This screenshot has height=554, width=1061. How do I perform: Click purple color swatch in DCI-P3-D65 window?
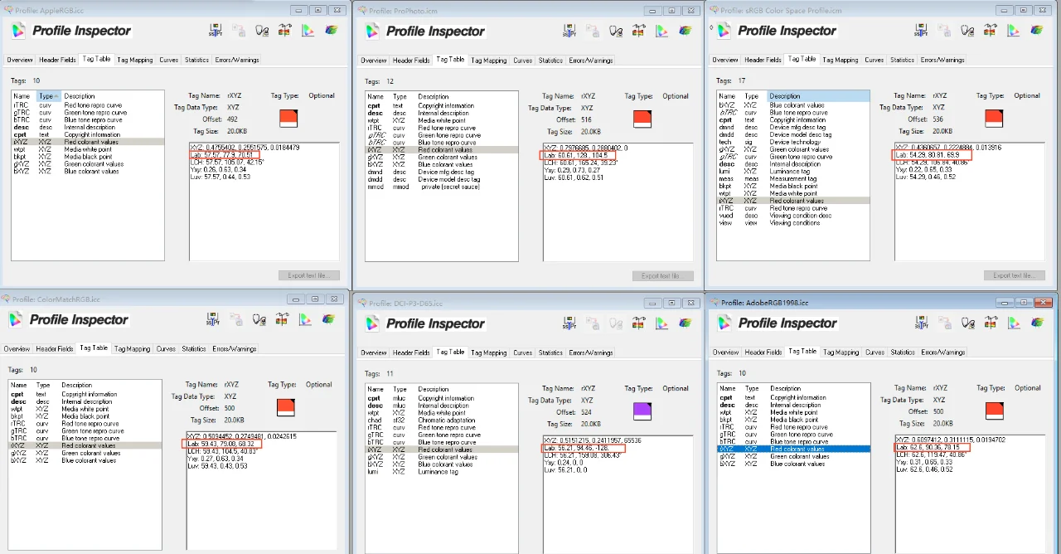click(642, 411)
